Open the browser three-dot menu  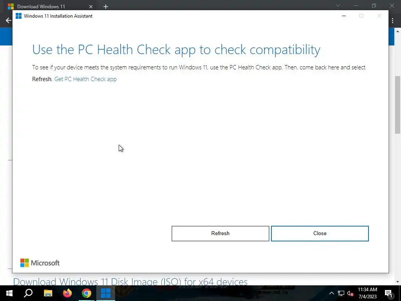click(392, 20)
